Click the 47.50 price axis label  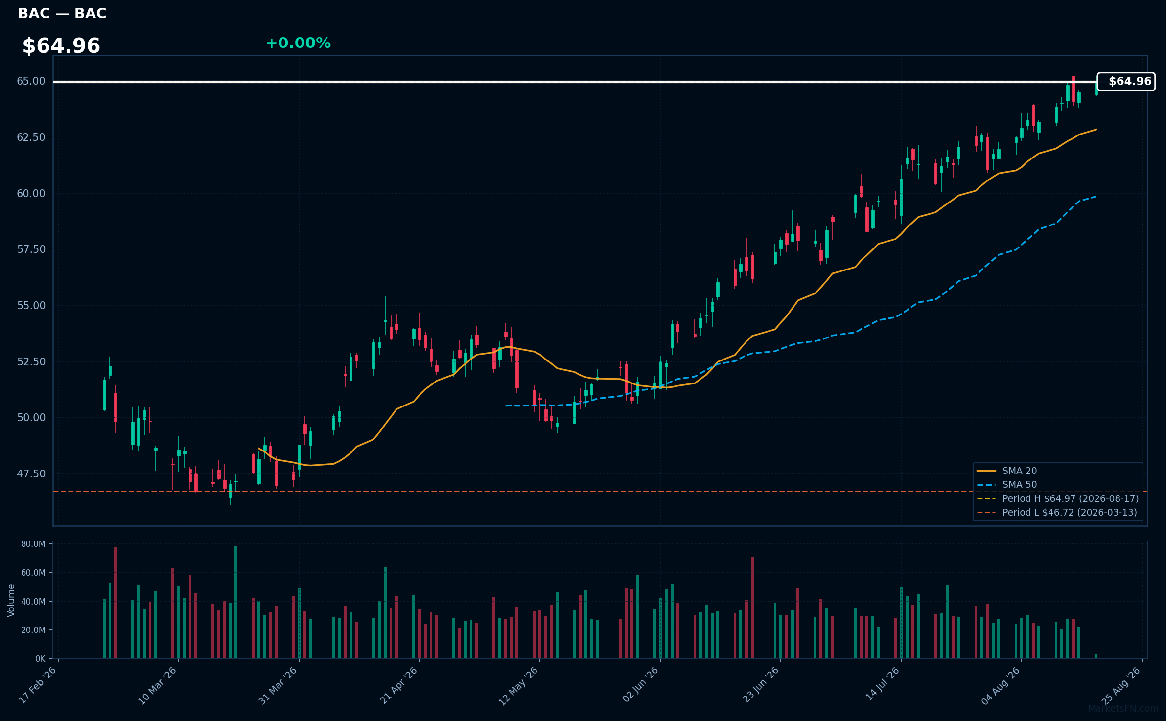pos(31,474)
